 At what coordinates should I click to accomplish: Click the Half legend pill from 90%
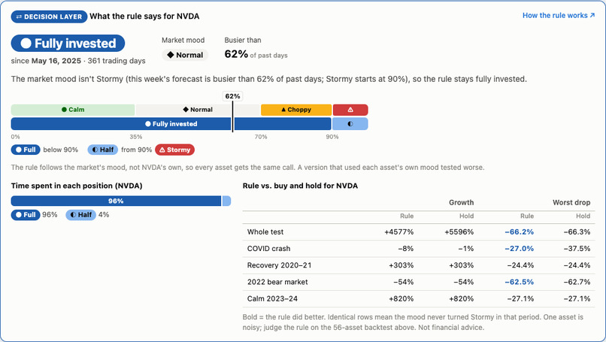pos(103,150)
